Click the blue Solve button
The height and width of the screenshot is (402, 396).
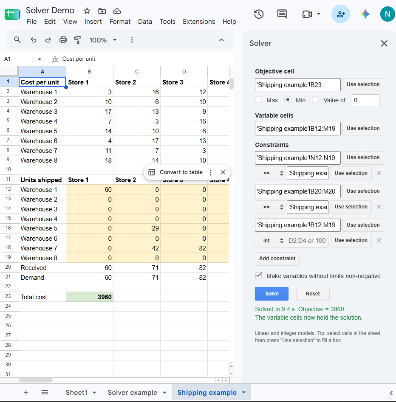272,294
